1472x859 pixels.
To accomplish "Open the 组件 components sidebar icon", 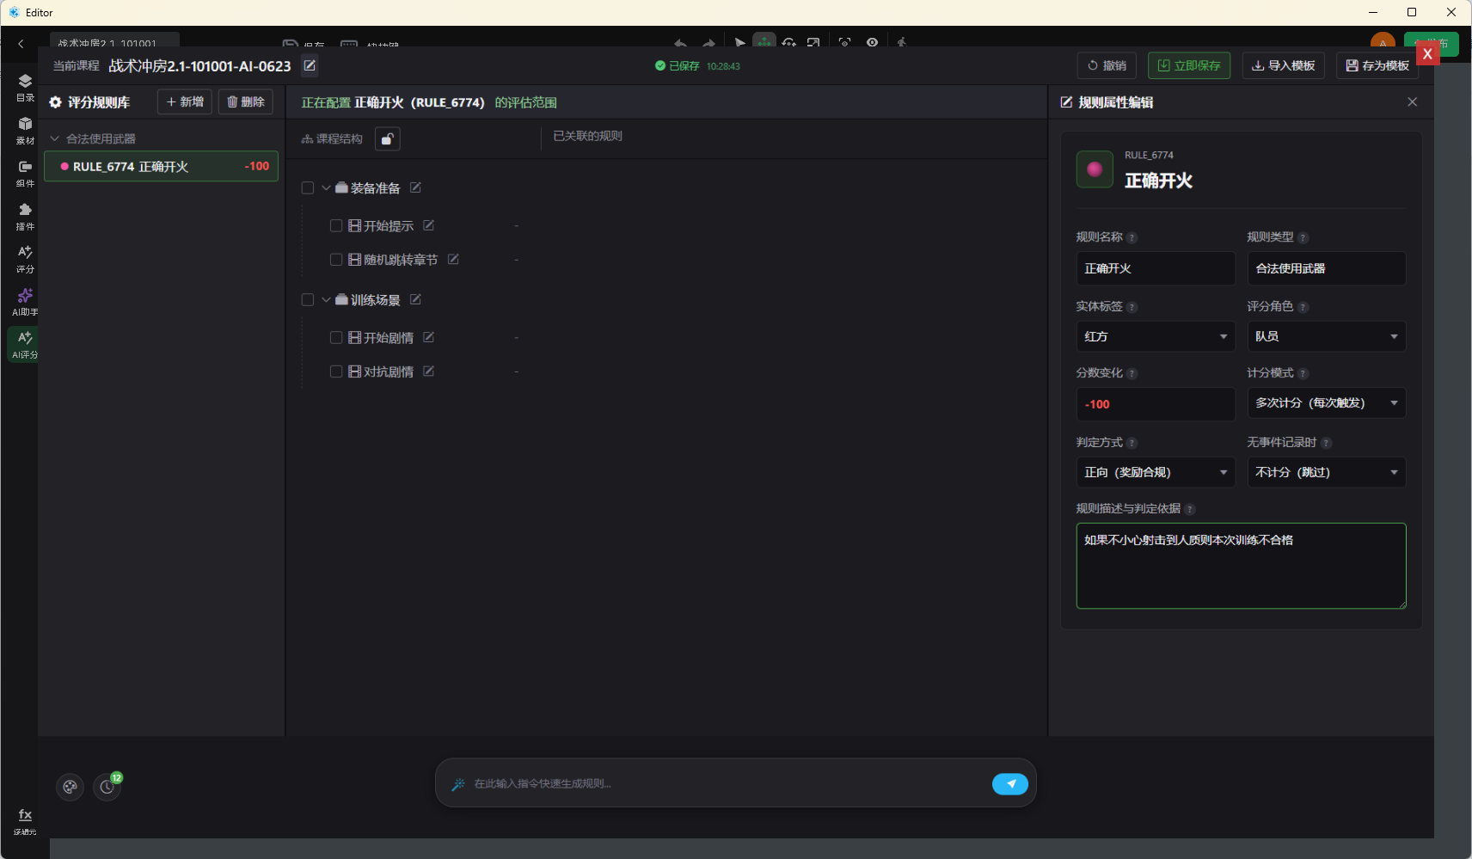I will coord(25,173).
